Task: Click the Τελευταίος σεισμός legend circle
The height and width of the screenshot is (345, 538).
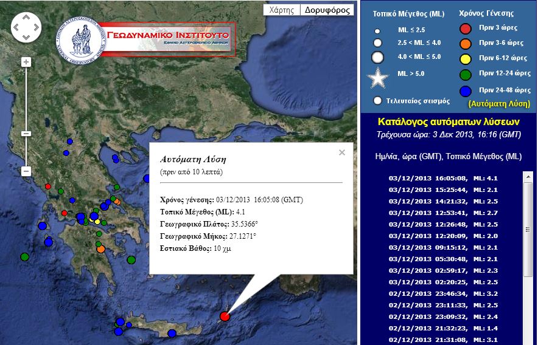Action: coord(377,101)
